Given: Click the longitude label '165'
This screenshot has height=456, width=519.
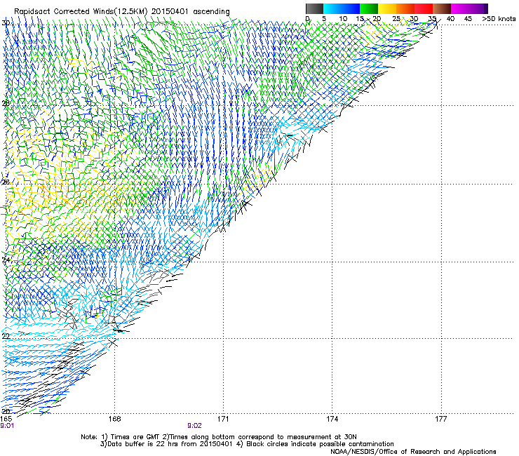Looking at the screenshot, I should click(x=6, y=419).
